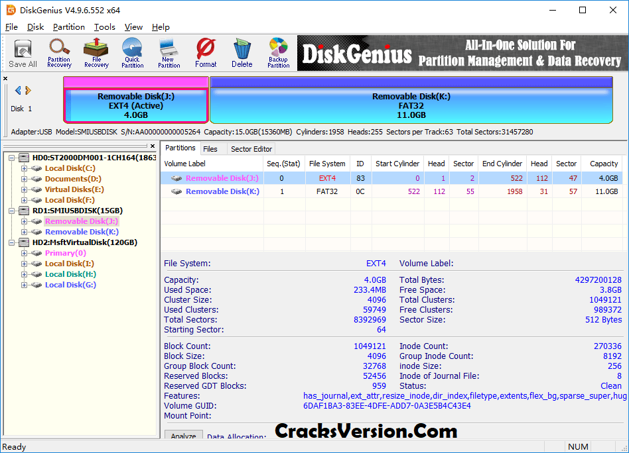
Task: Click the Local Disk(I:) drive icon in the tree
Action: [x=36, y=264]
